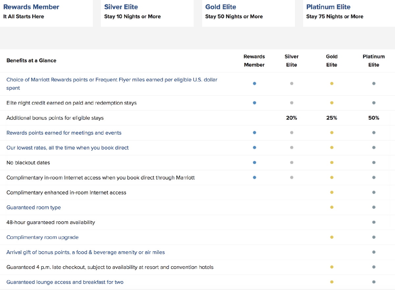Click gray Silver dot for Complimentary in-room Internet
The image size is (395, 290).
(292, 177)
